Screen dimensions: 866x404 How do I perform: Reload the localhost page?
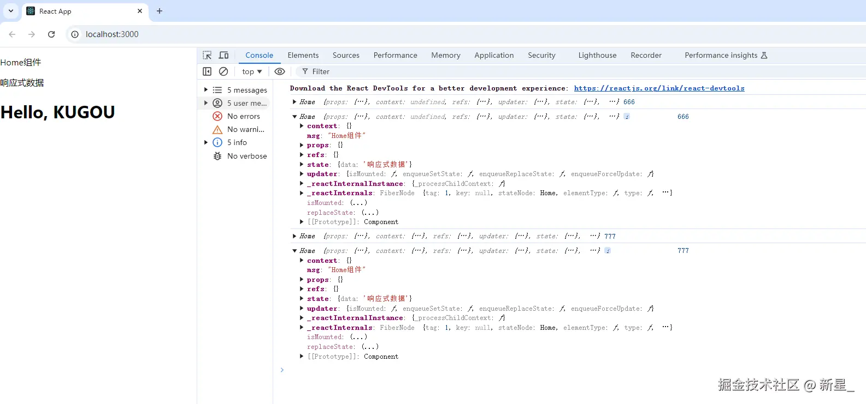(51, 34)
